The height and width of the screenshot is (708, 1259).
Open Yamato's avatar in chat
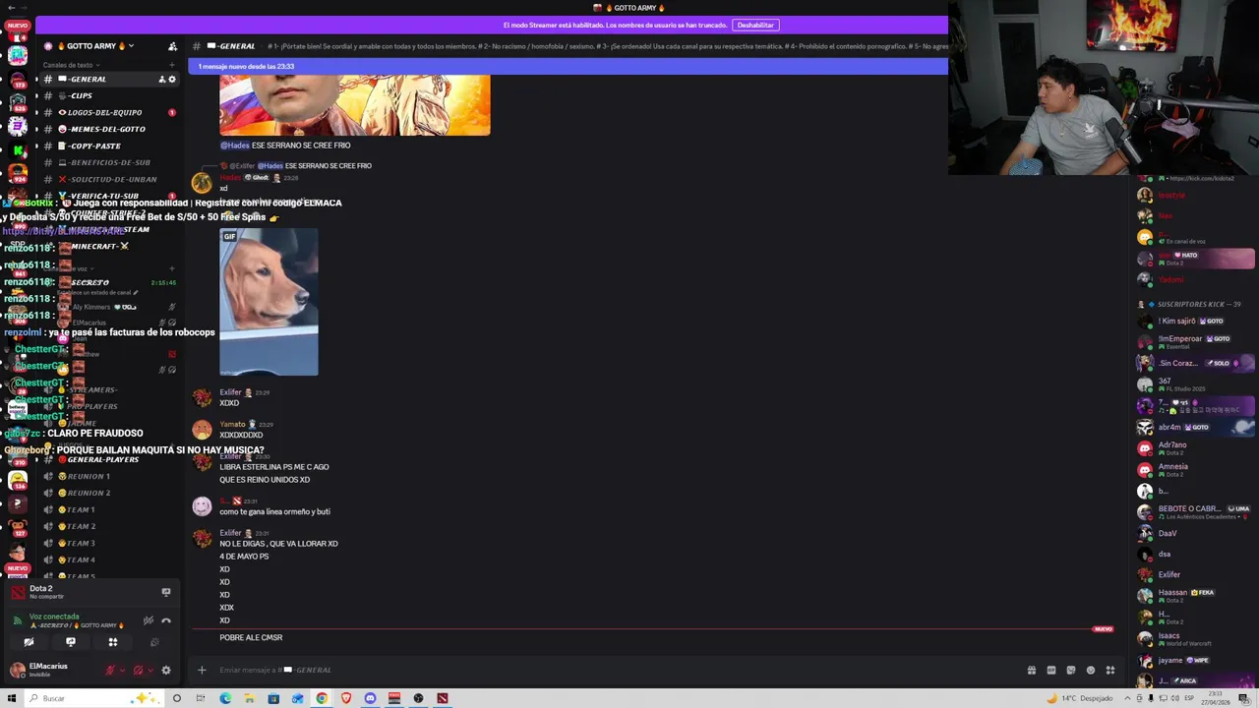[202, 430]
